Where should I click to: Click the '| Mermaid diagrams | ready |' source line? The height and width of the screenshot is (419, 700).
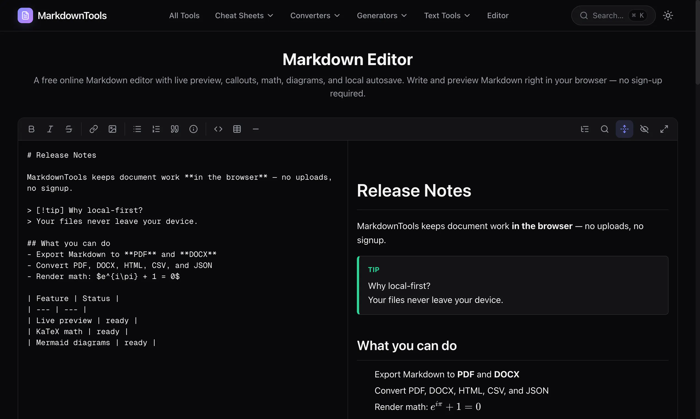[x=92, y=342]
